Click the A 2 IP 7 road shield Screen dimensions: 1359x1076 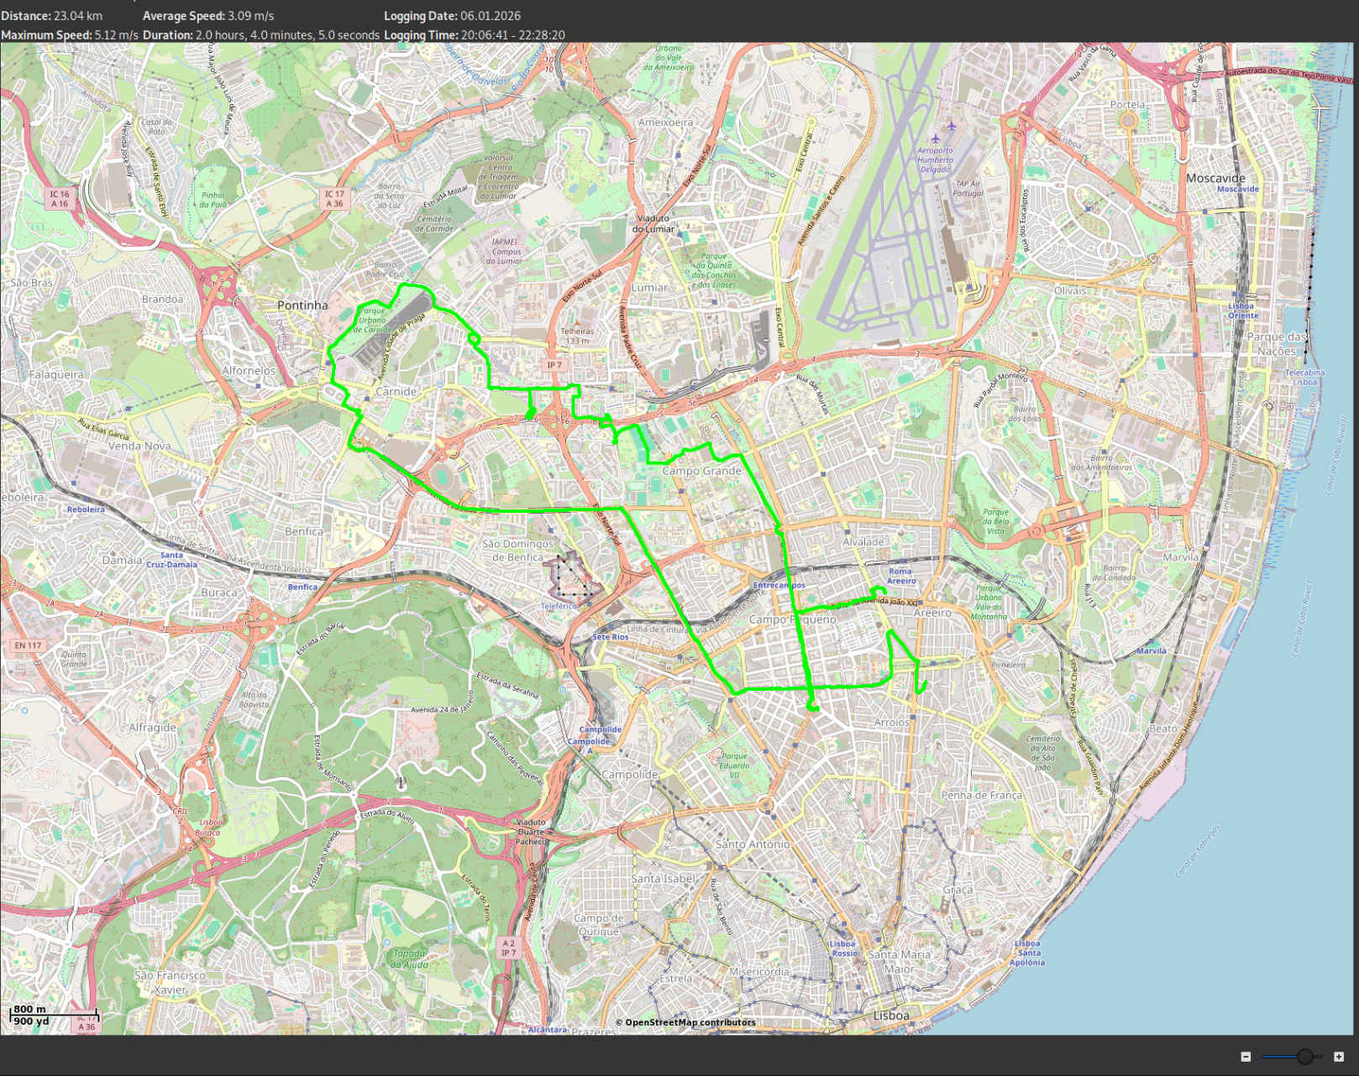coord(508,948)
